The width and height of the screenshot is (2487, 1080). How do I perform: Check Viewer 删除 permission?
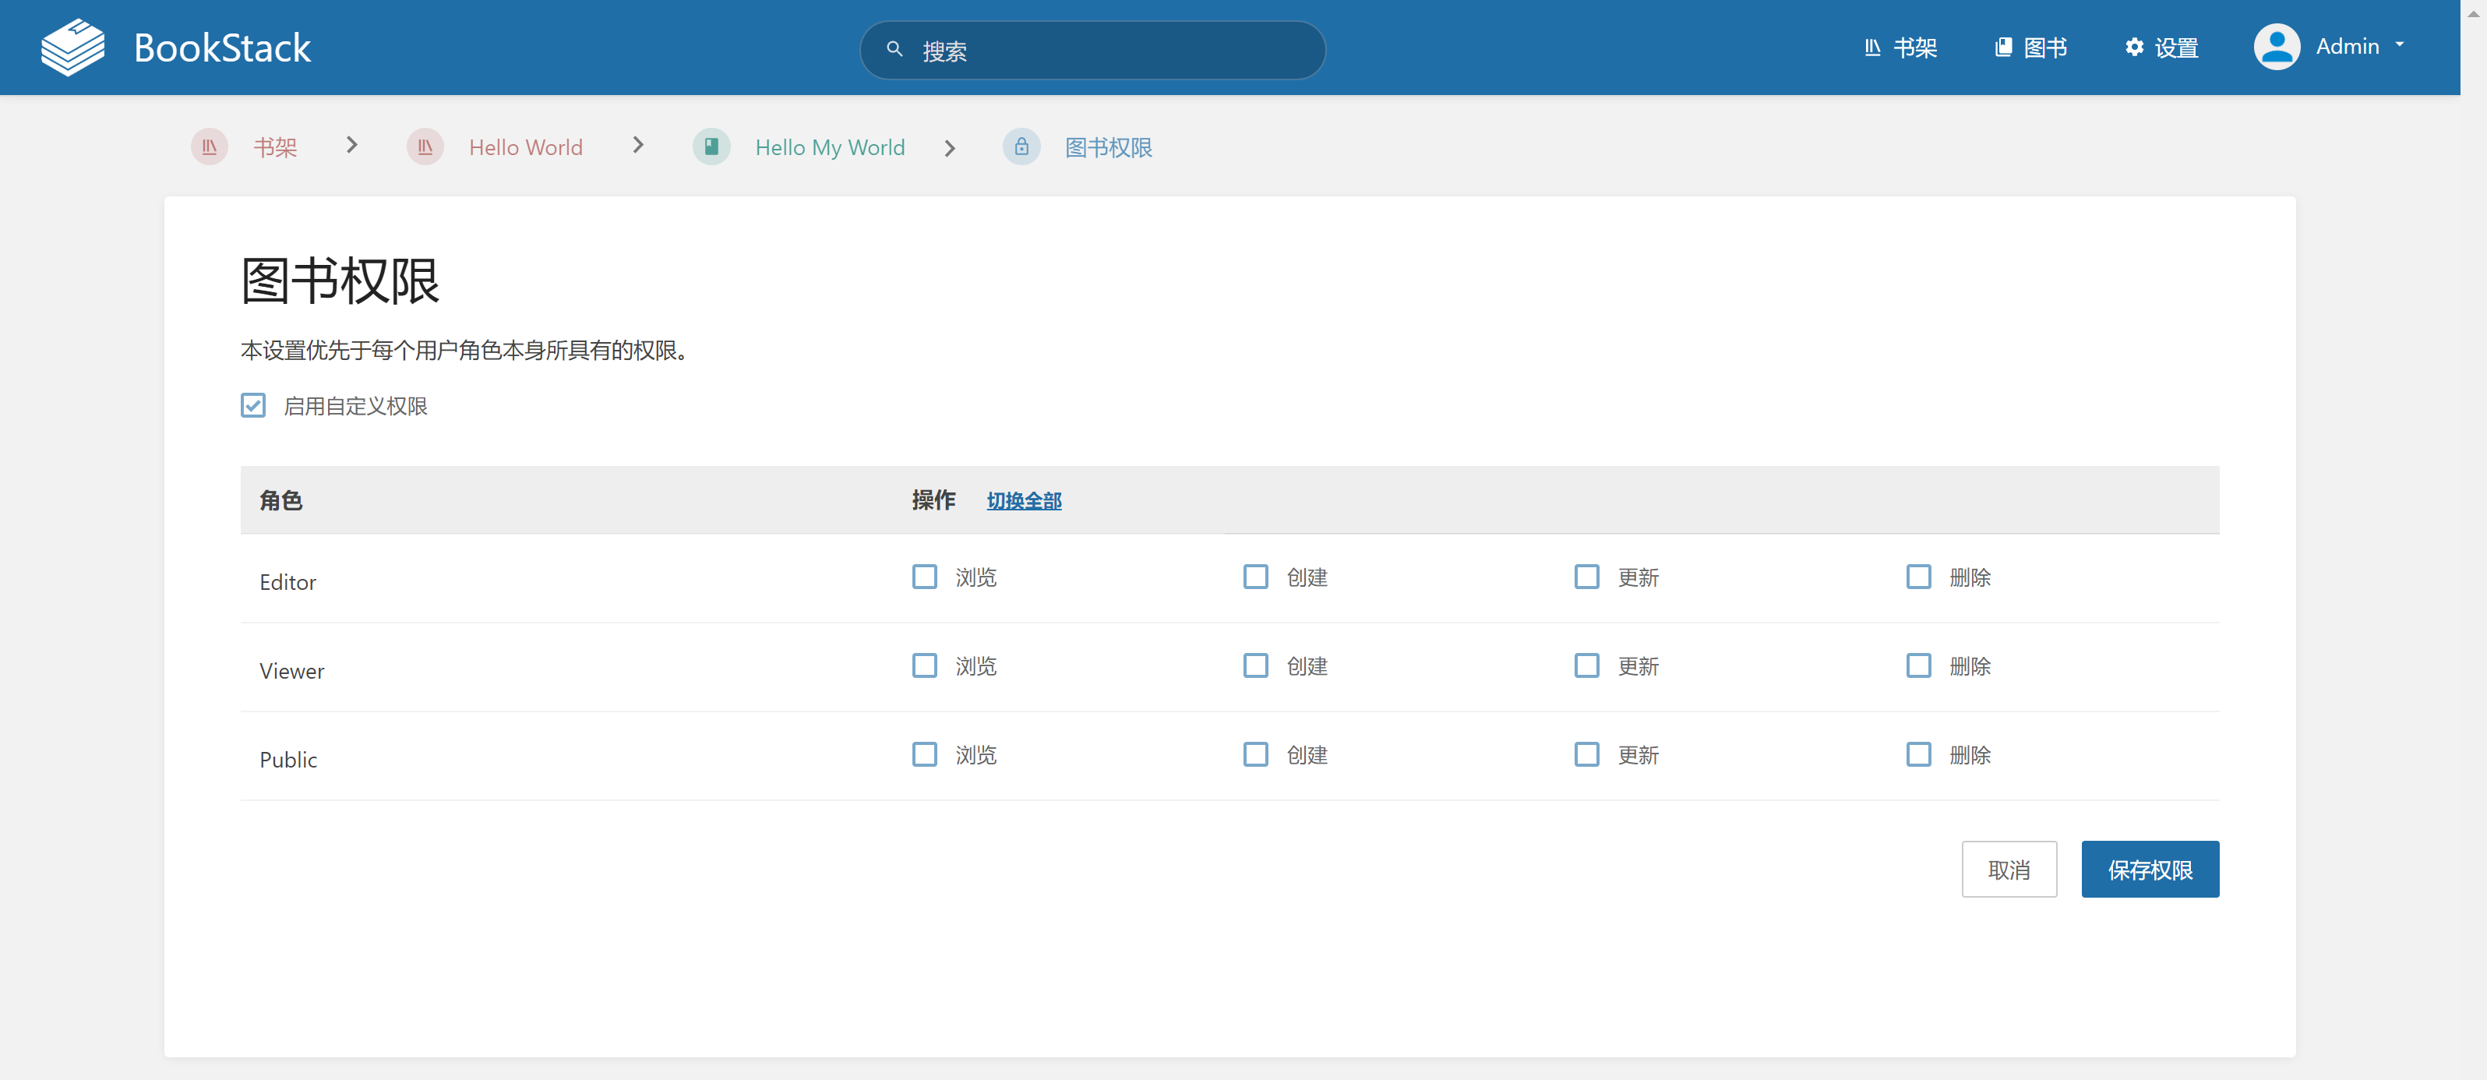coord(1919,665)
